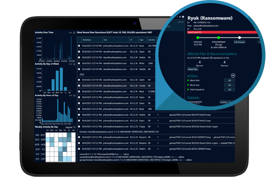Click the Acknowledged green timeline dot
This screenshot has height=177, width=268.
(x=219, y=38)
